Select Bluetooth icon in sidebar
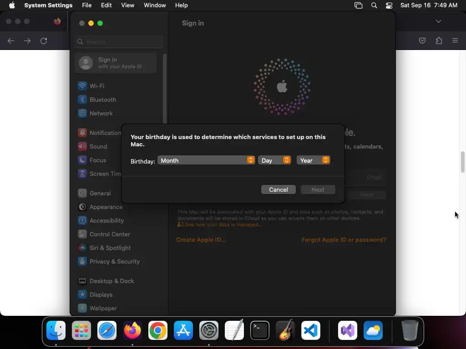Image resolution: width=466 pixels, height=349 pixels. pyautogui.click(x=82, y=100)
